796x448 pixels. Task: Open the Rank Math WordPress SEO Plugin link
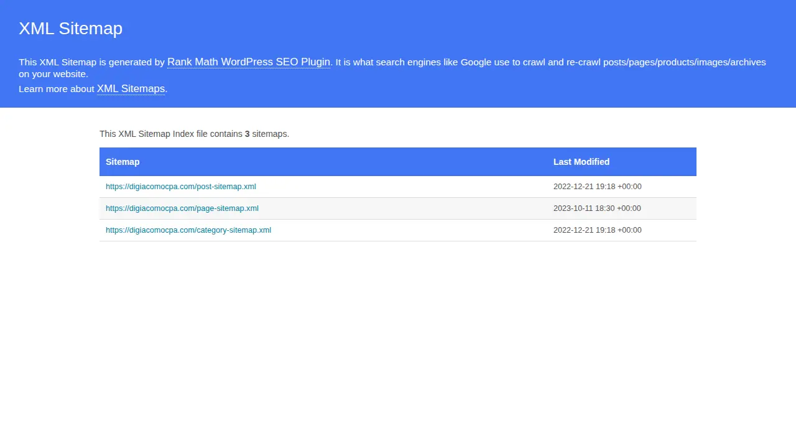[249, 62]
